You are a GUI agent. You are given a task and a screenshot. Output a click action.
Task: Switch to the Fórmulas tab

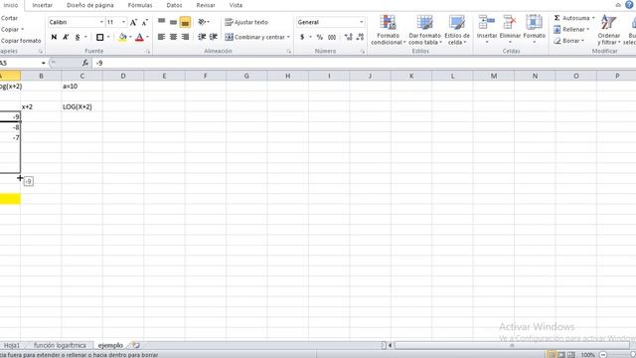click(x=140, y=5)
